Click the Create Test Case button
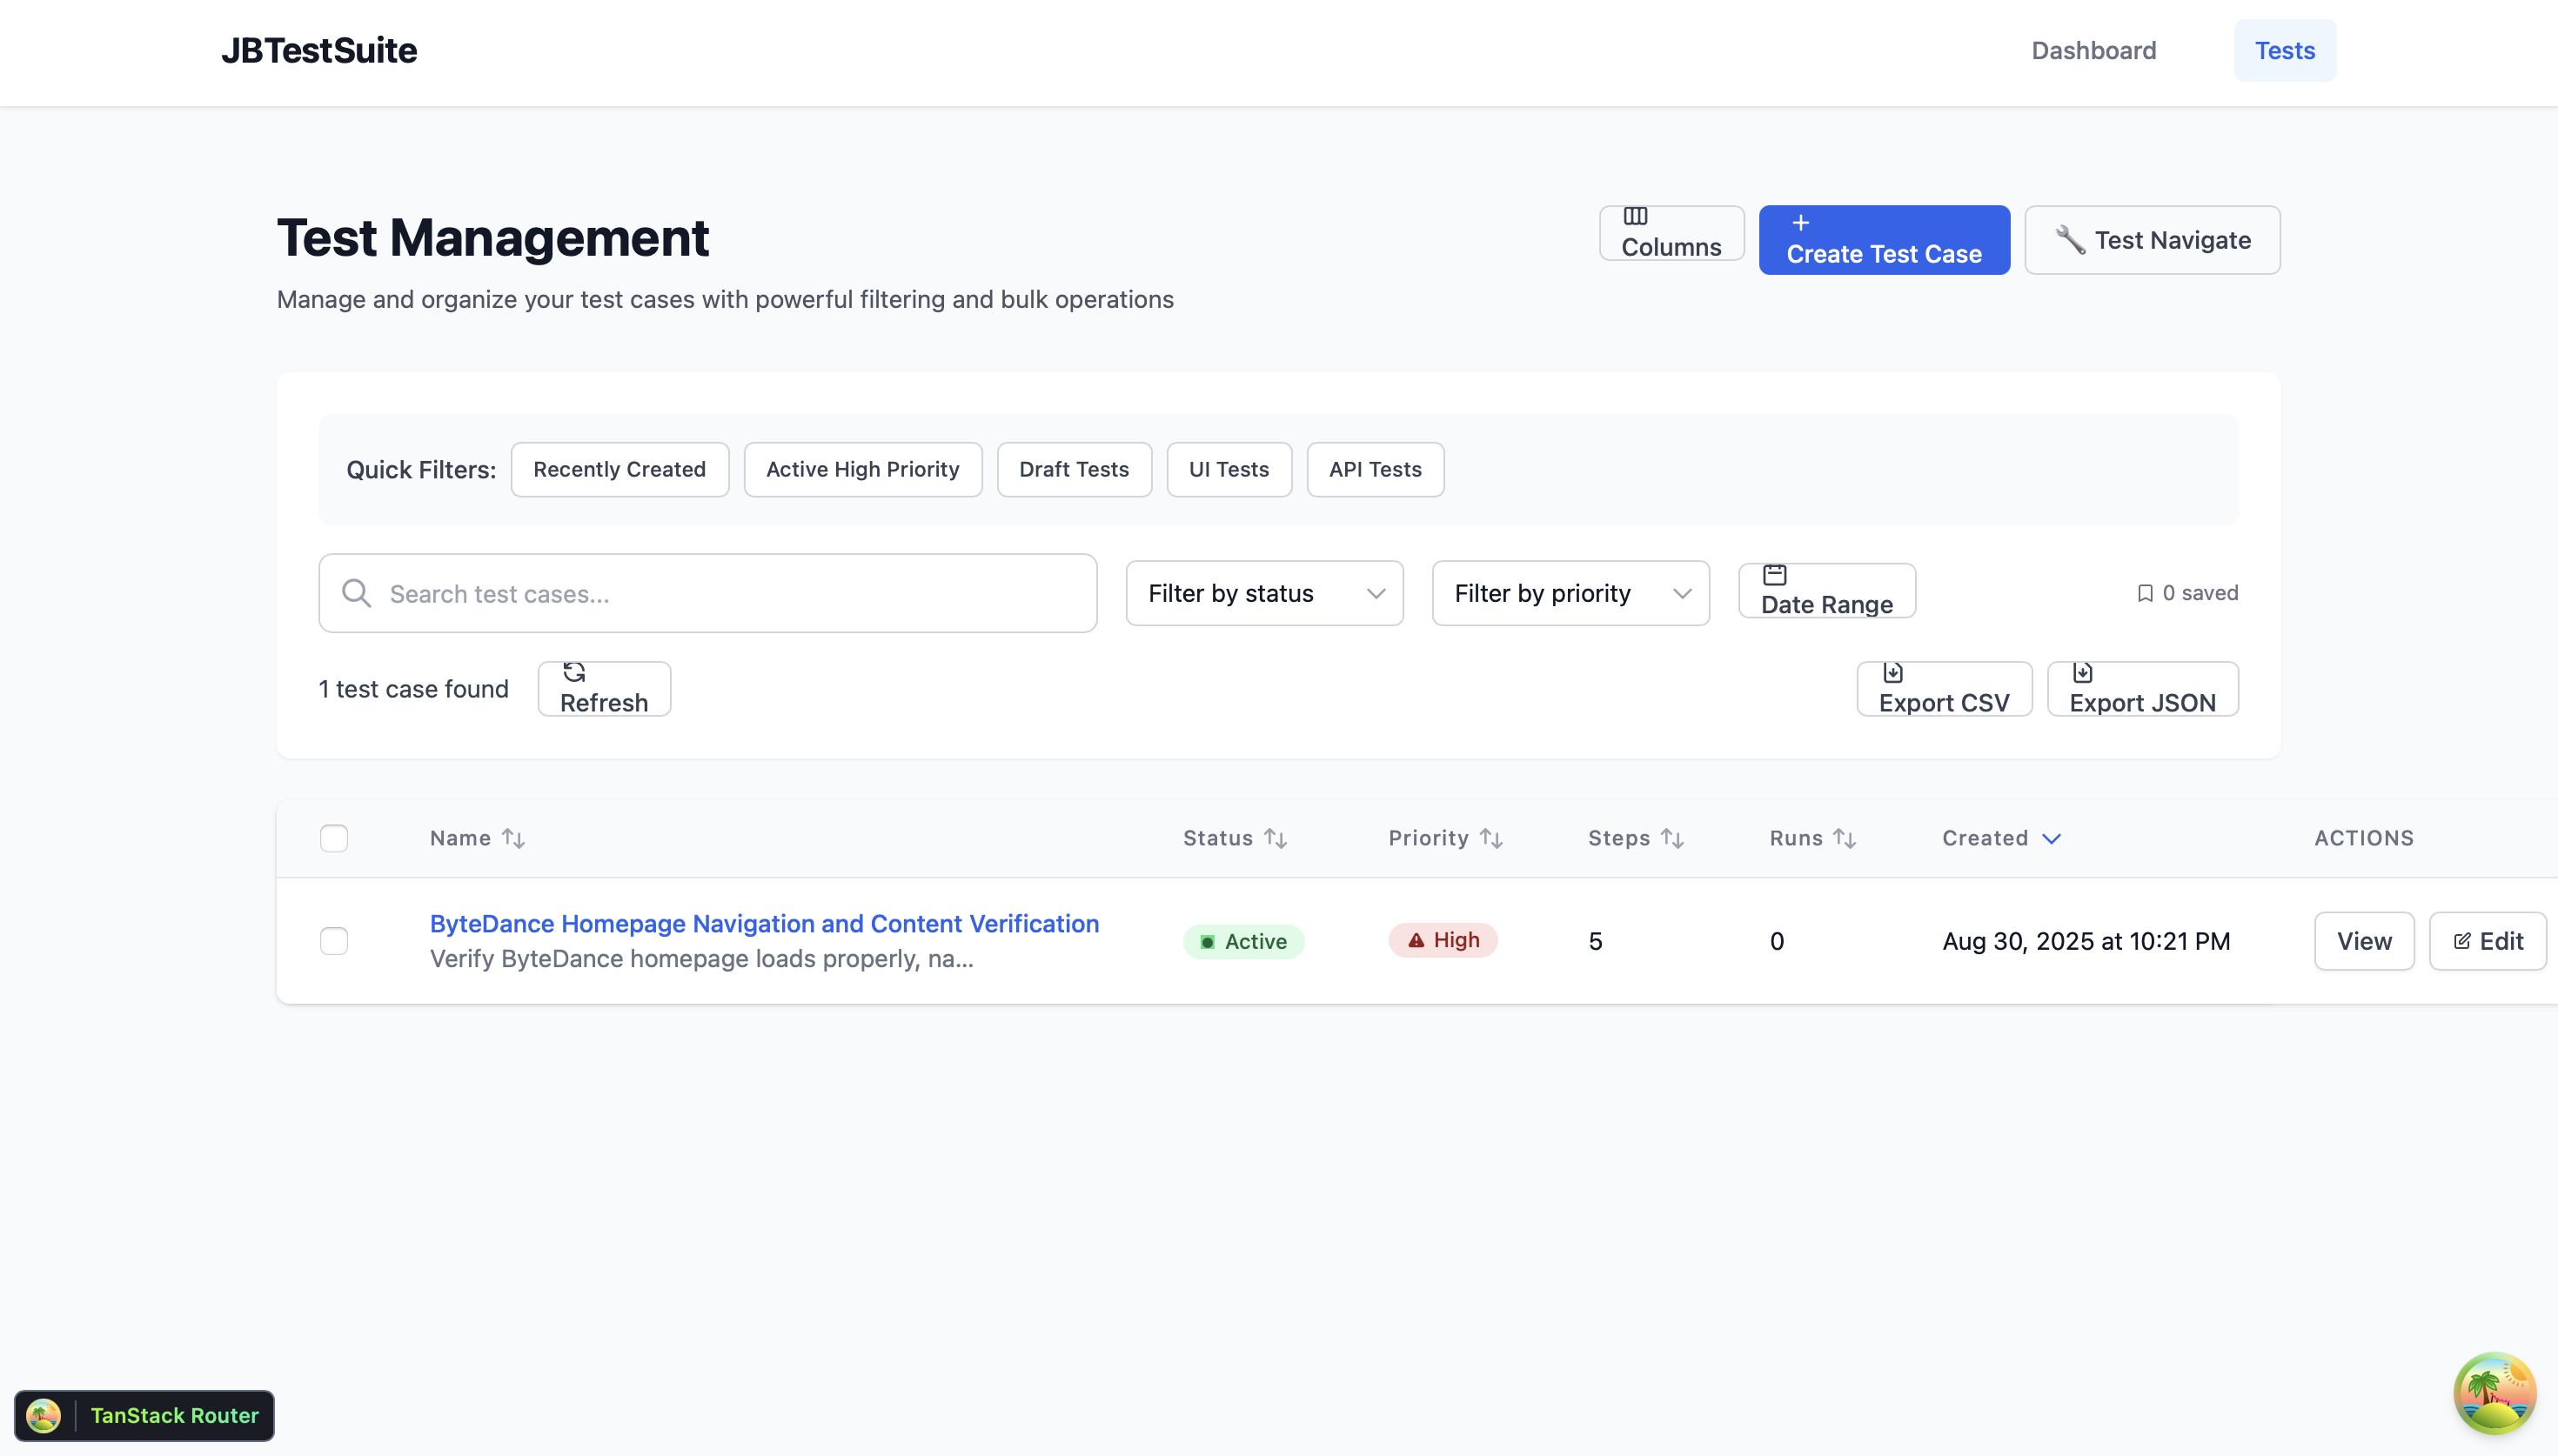Image resolution: width=2558 pixels, height=1456 pixels. coord(1883,240)
